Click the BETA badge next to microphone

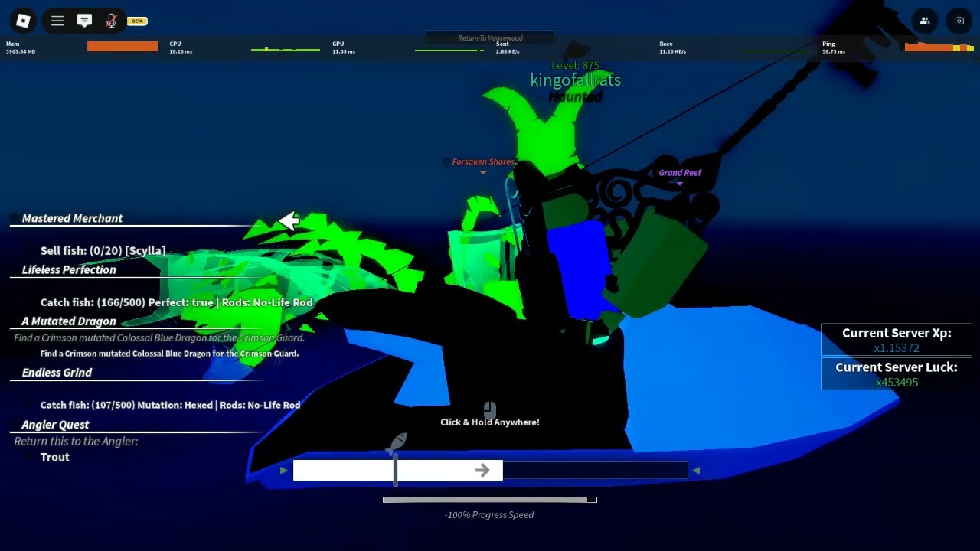(x=137, y=21)
